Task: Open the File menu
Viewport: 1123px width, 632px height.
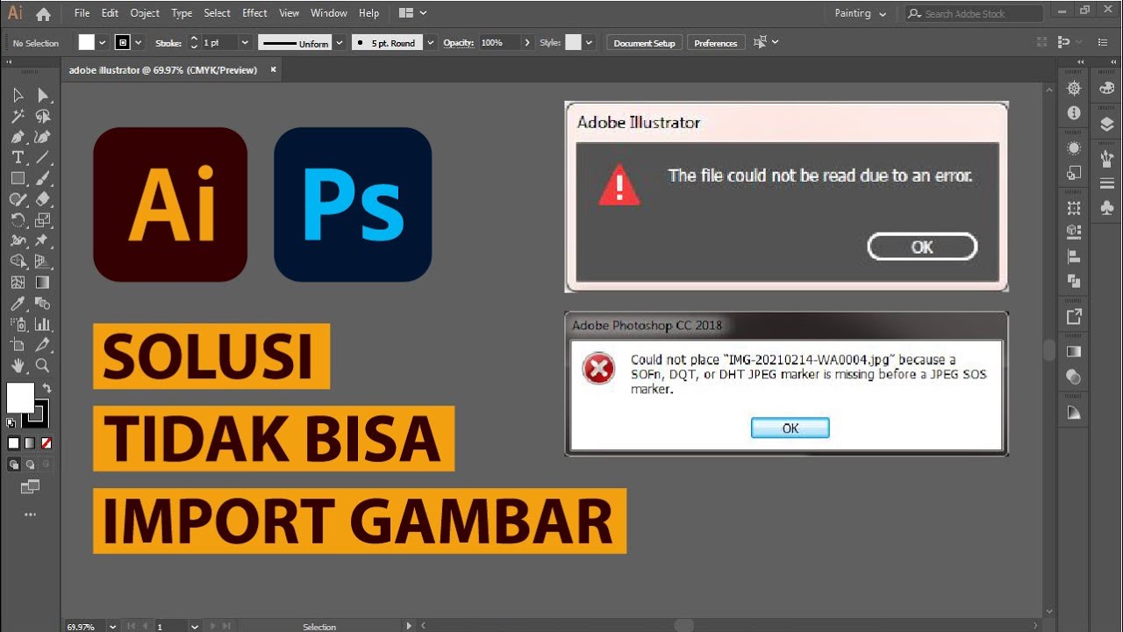Action: [82, 13]
